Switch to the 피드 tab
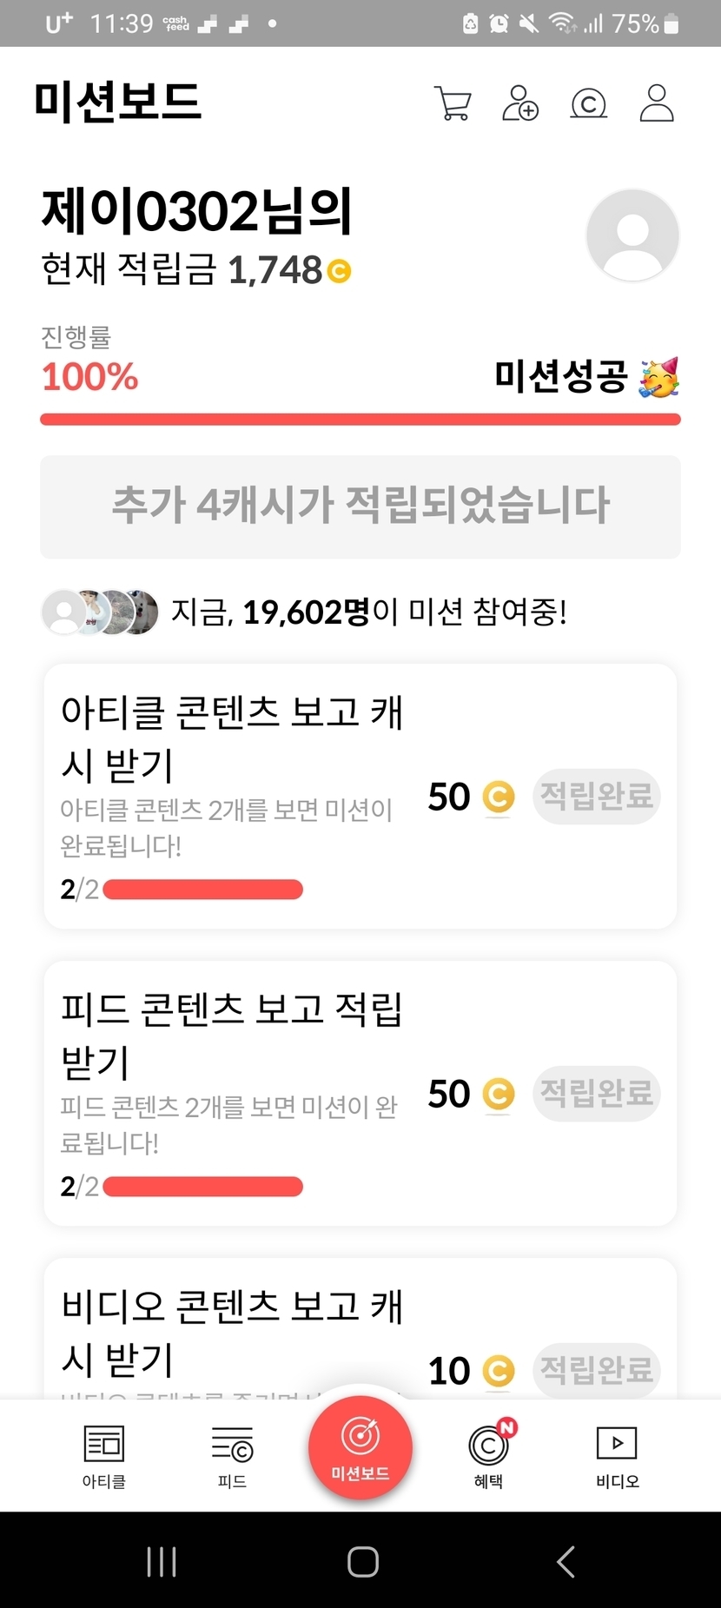The height and width of the screenshot is (1608, 721). coord(232,1457)
